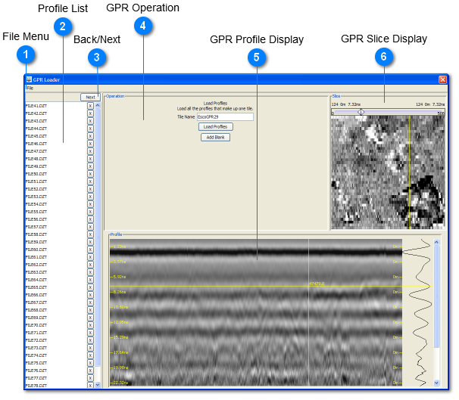Remove FILE63.DZT with its X button

point(90,272)
